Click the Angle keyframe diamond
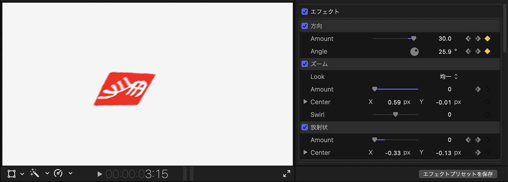This screenshot has width=508, height=182. pos(487,51)
